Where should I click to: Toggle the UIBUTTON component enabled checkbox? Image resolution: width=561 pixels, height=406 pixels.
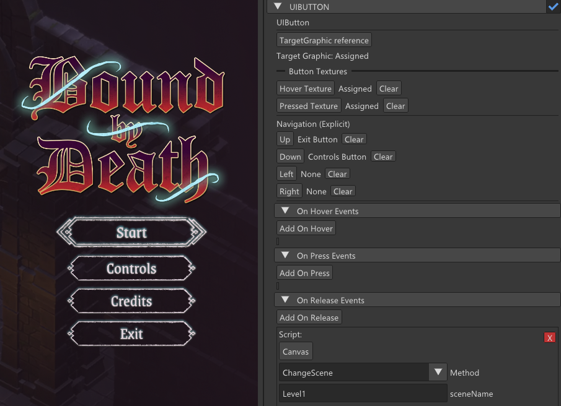(x=554, y=7)
